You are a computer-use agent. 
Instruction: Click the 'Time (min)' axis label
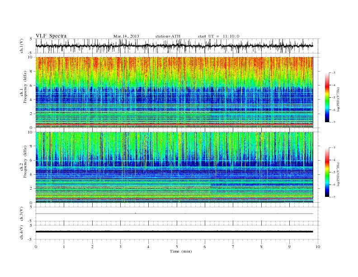pyautogui.click(x=181, y=251)
